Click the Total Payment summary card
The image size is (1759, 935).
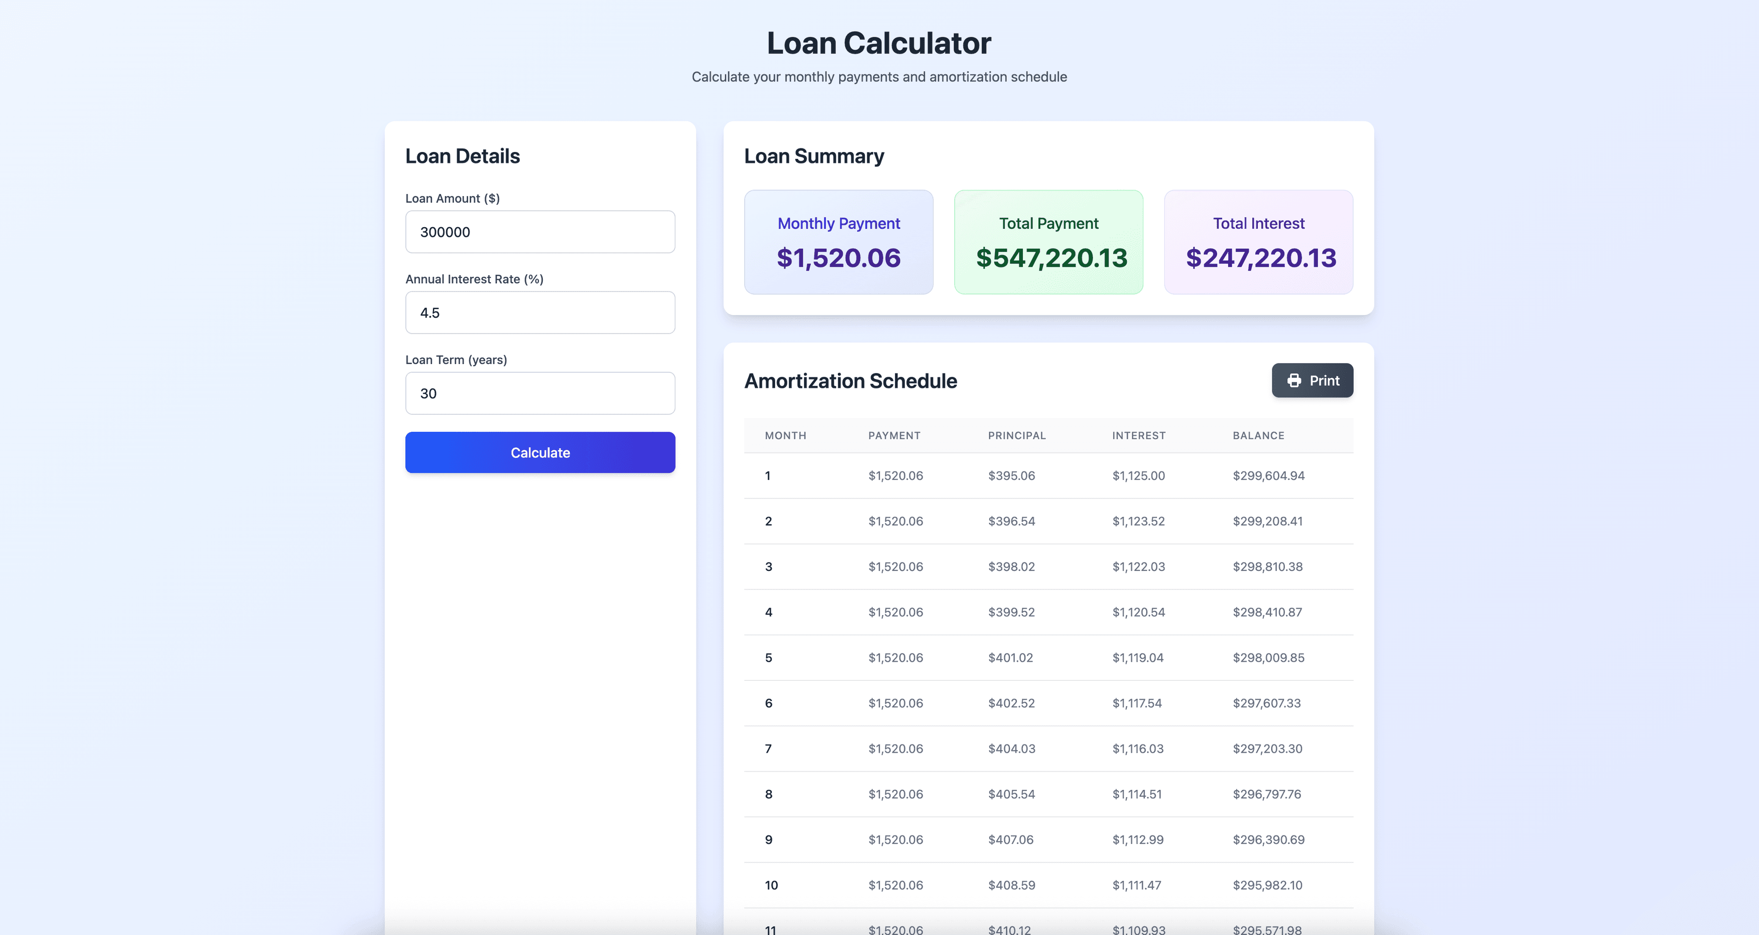point(1048,242)
